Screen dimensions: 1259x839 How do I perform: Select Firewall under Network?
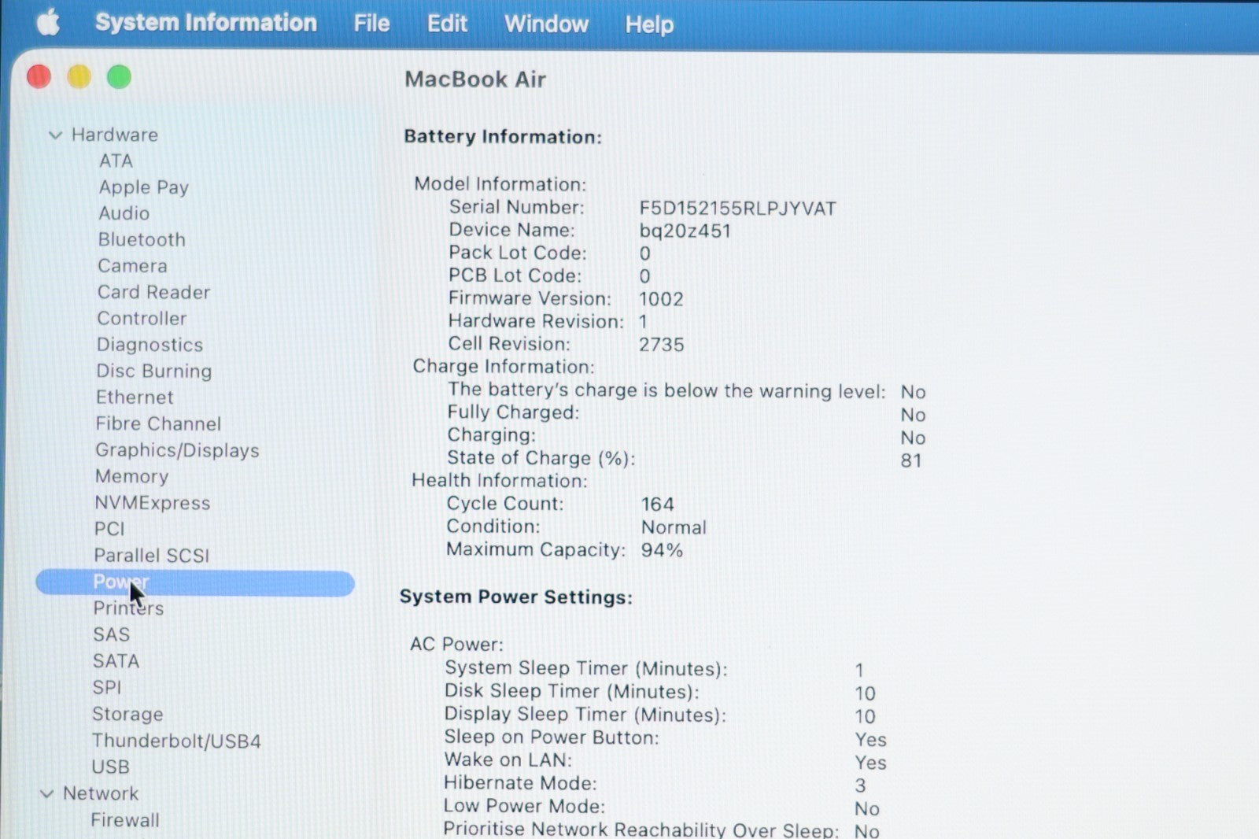pyautogui.click(x=124, y=820)
